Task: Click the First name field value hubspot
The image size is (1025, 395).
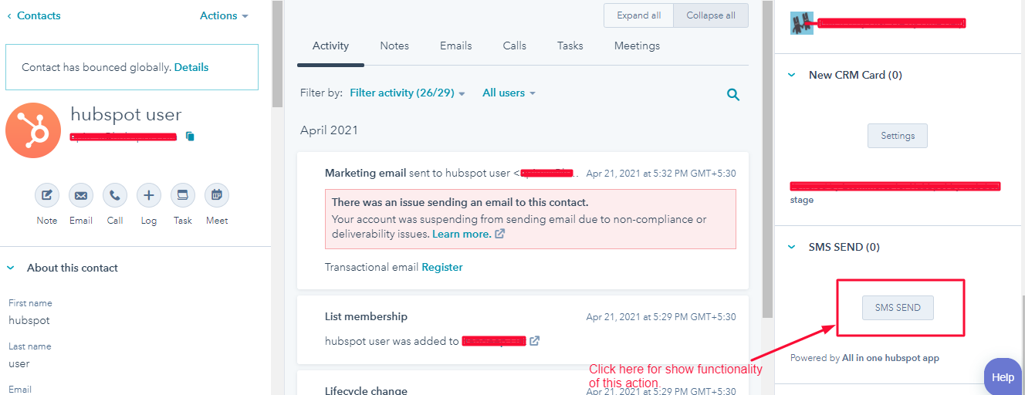Action: (29, 320)
